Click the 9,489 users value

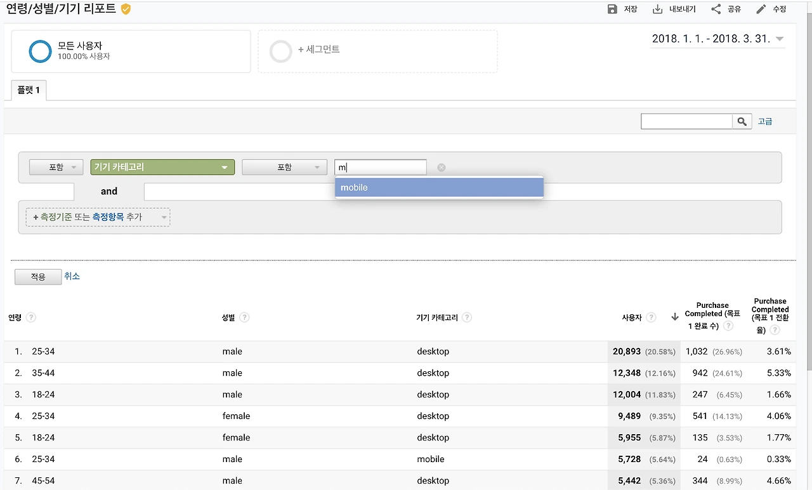point(629,416)
